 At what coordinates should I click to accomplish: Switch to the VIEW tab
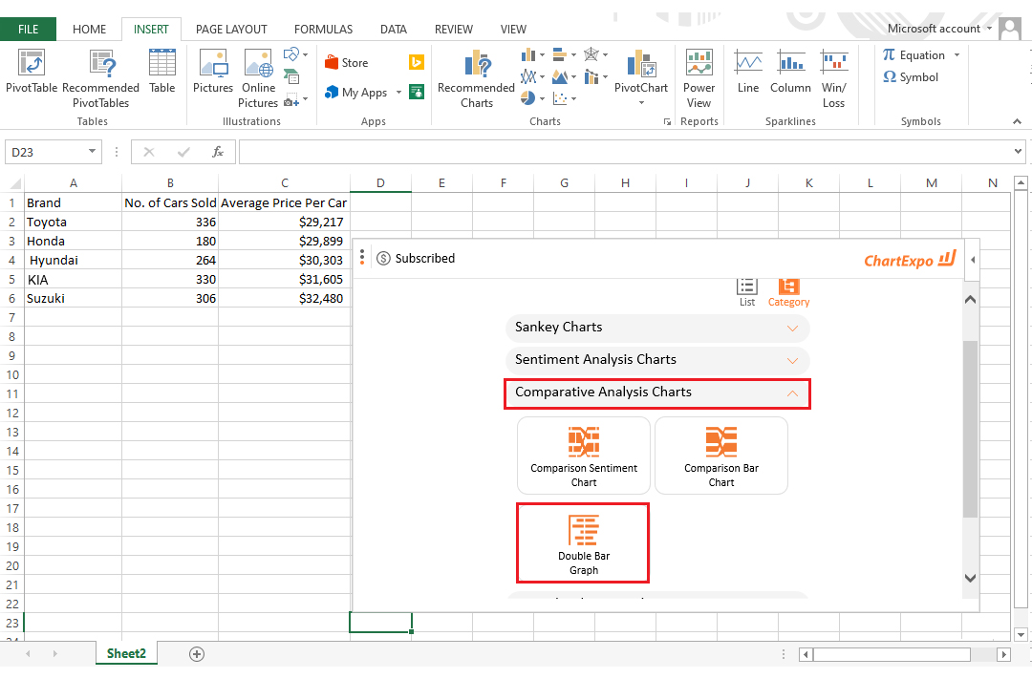point(513,29)
